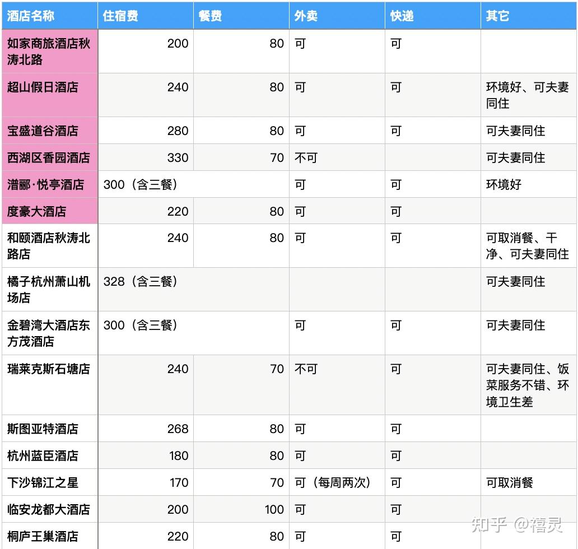This screenshot has height=549, width=578.
Task: Select the 70 meal fee for 瑞莱克斯石塘店
Action: coord(241,385)
